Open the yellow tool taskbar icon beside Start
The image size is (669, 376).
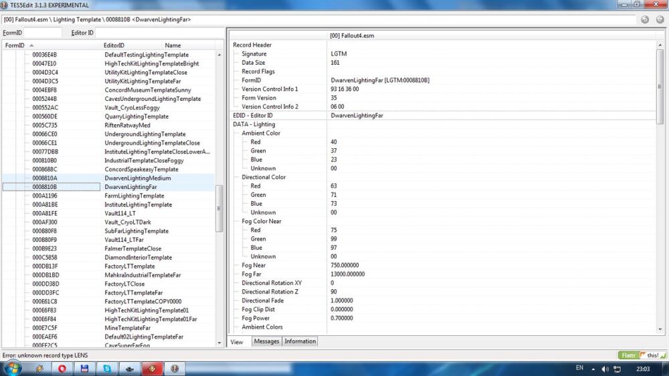click(x=39, y=369)
